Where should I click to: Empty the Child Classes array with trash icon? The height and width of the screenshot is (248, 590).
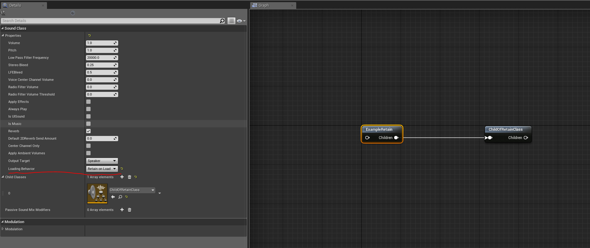130,177
